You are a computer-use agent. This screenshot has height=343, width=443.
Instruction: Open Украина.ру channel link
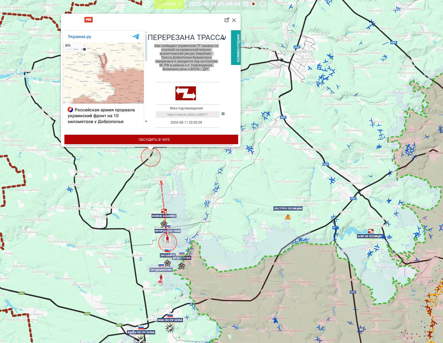(79, 37)
